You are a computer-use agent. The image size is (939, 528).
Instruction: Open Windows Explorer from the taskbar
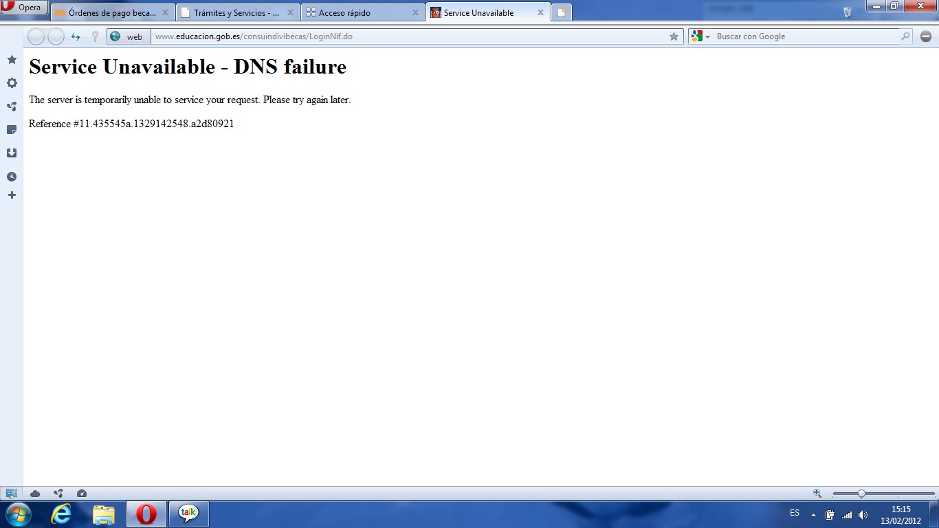click(104, 514)
